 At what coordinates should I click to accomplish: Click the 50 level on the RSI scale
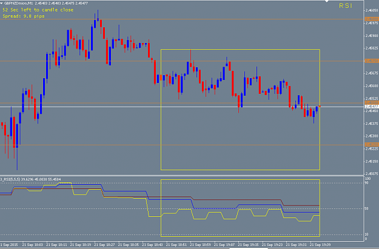point(366,208)
